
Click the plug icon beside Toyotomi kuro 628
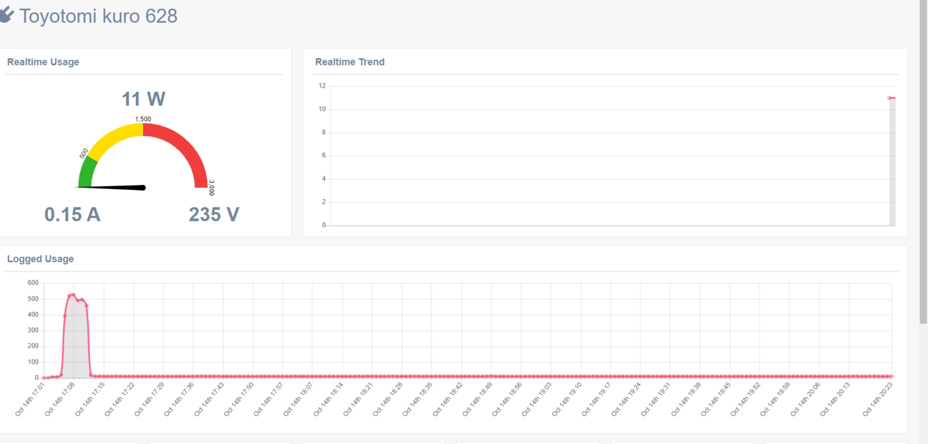(x=6, y=15)
